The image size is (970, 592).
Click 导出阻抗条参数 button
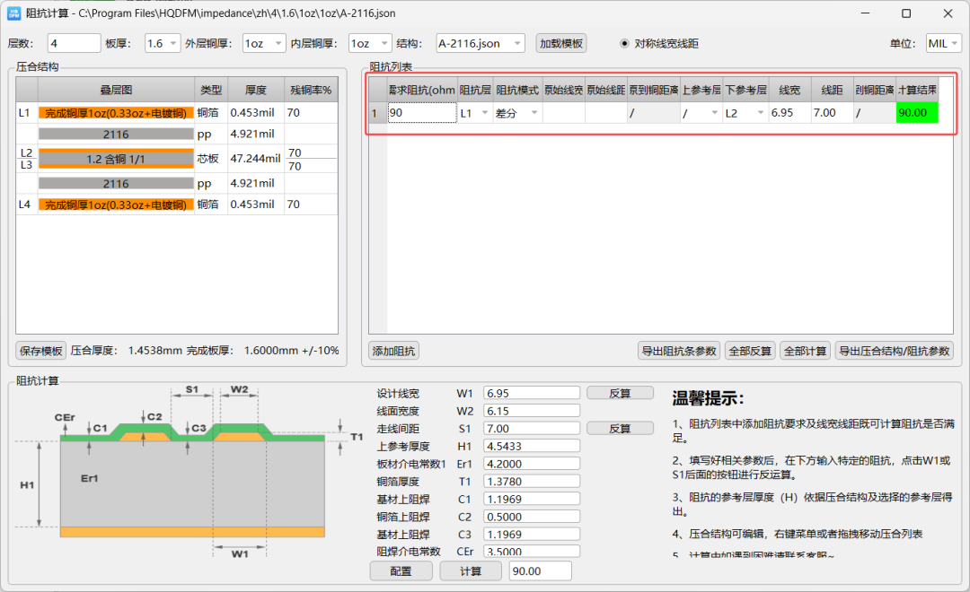(679, 351)
